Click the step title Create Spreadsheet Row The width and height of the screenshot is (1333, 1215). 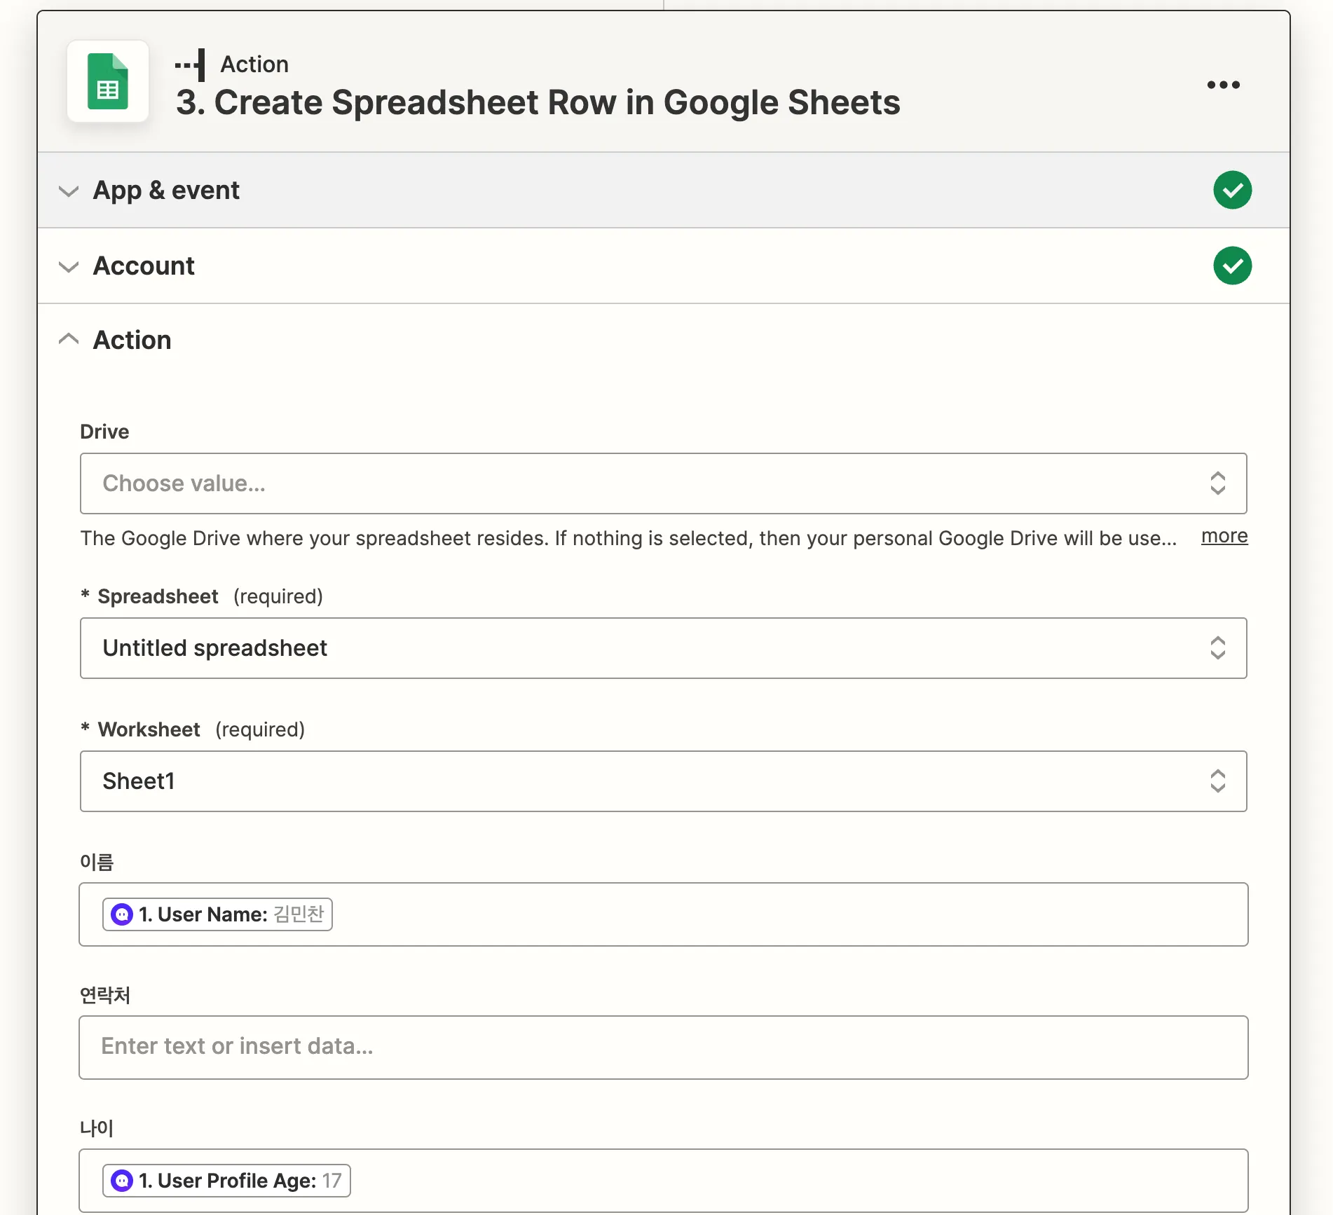[538, 102]
